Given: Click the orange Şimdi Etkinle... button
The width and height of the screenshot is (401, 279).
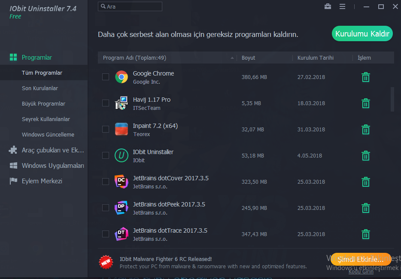Looking at the screenshot, I should [x=361, y=260].
